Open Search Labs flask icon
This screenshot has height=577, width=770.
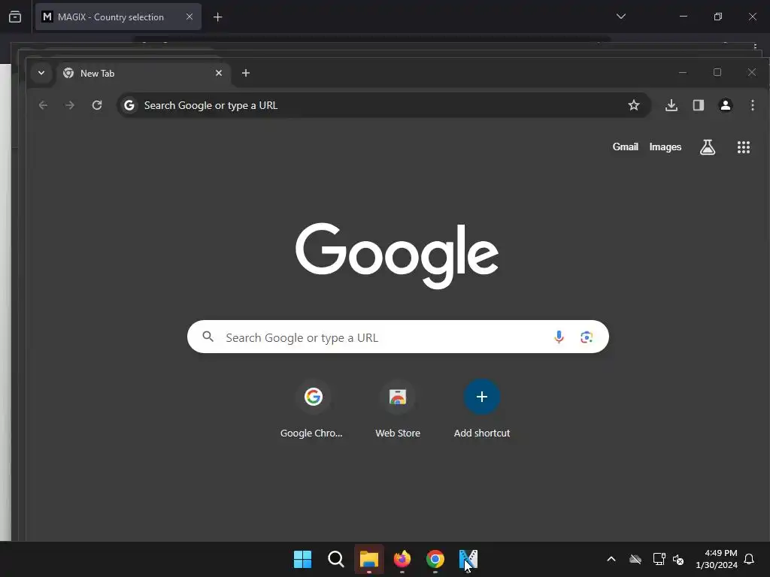tap(707, 147)
